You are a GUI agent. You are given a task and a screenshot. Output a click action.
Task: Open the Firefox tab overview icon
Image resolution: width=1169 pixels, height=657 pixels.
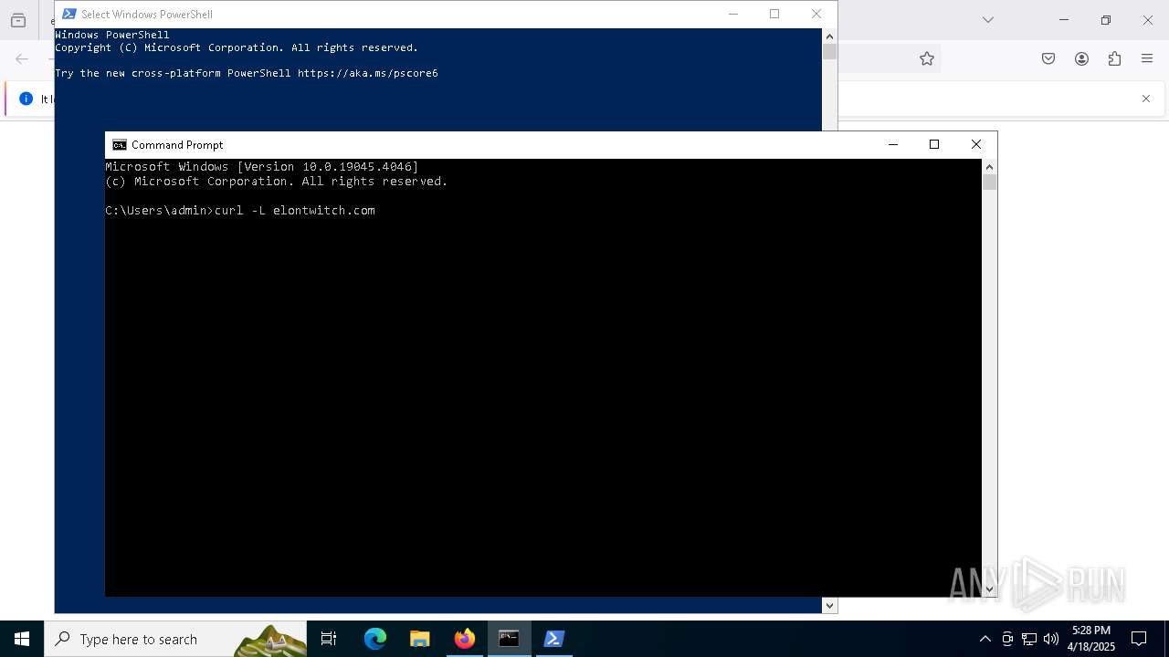[x=18, y=20]
